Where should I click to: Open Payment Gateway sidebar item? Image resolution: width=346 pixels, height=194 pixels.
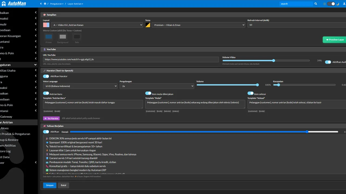click(18, 116)
